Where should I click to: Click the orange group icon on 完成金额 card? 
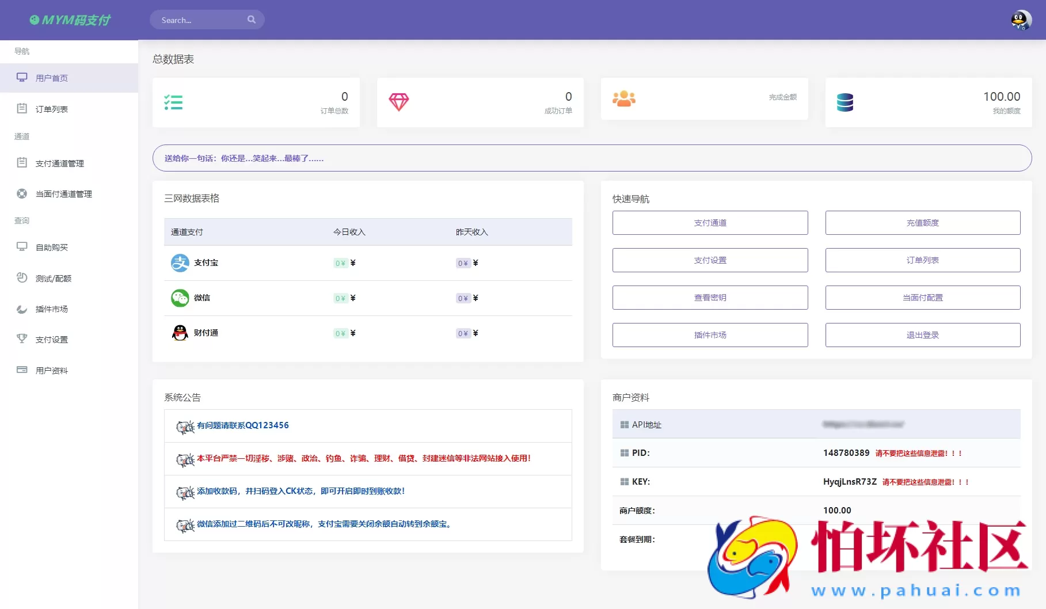tap(623, 98)
